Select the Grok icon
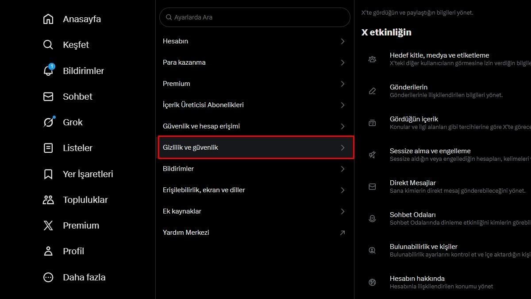531x299 pixels. (x=48, y=122)
